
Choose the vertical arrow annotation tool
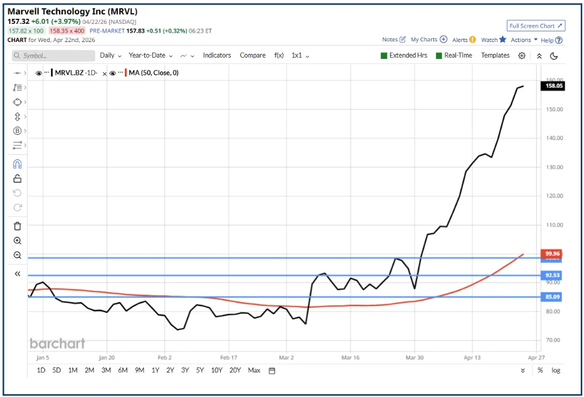coord(17,117)
